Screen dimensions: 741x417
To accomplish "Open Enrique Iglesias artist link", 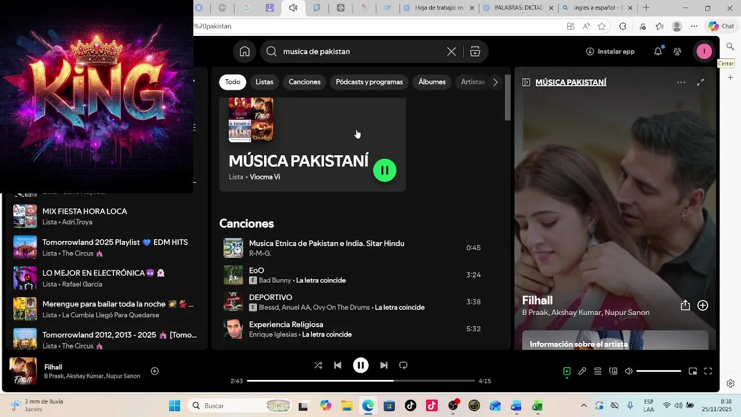I will pos(273,335).
